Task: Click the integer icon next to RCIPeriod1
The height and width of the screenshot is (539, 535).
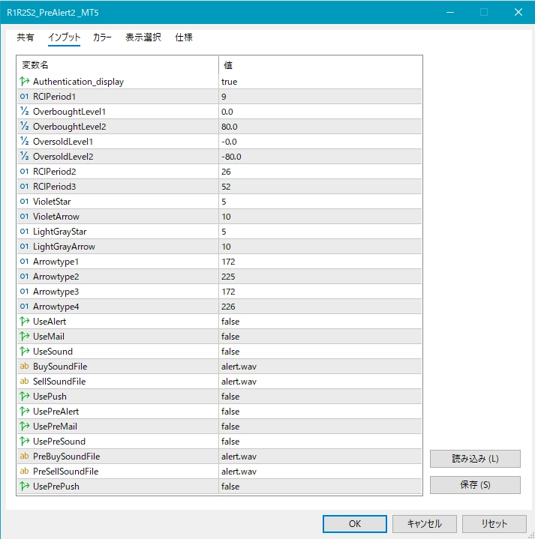Action: click(25, 97)
